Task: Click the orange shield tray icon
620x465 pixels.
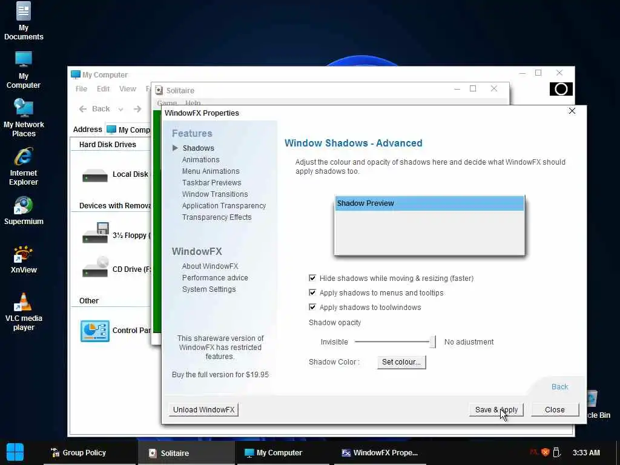Action: click(546, 452)
